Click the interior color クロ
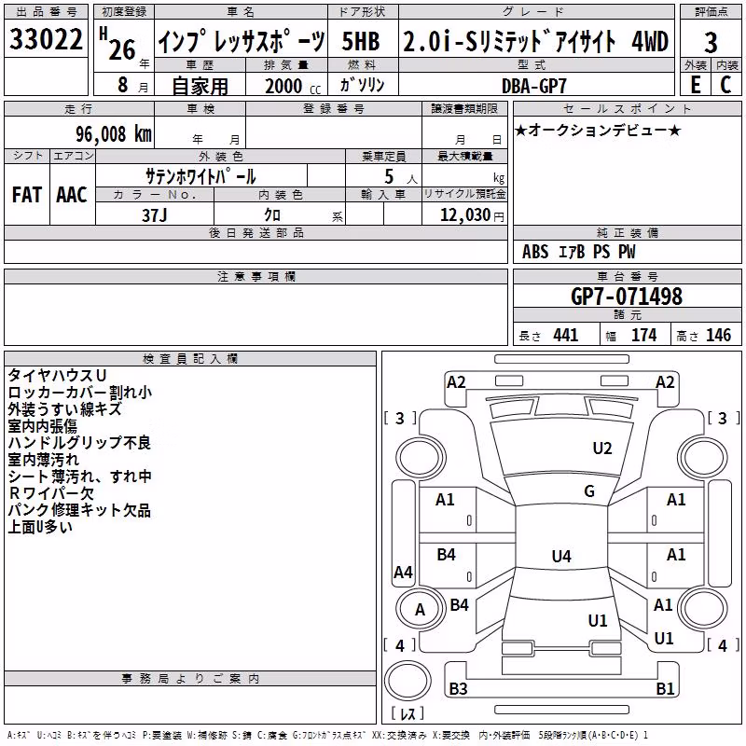746x746 pixels. pyautogui.click(x=272, y=215)
